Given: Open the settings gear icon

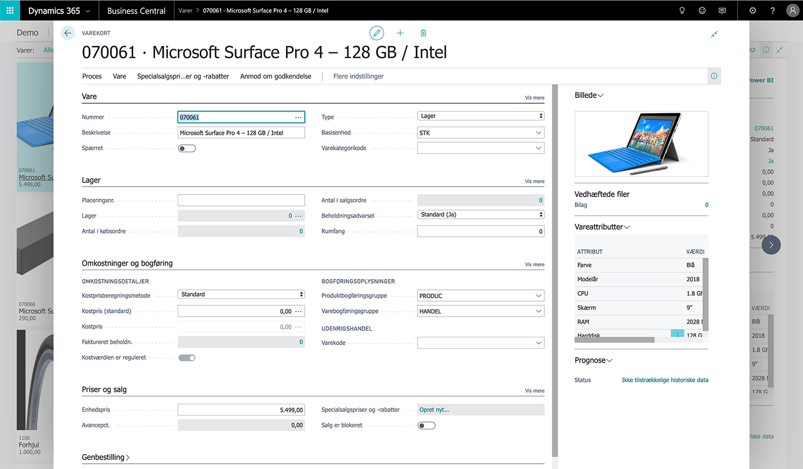Looking at the screenshot, I should point(753,10).
